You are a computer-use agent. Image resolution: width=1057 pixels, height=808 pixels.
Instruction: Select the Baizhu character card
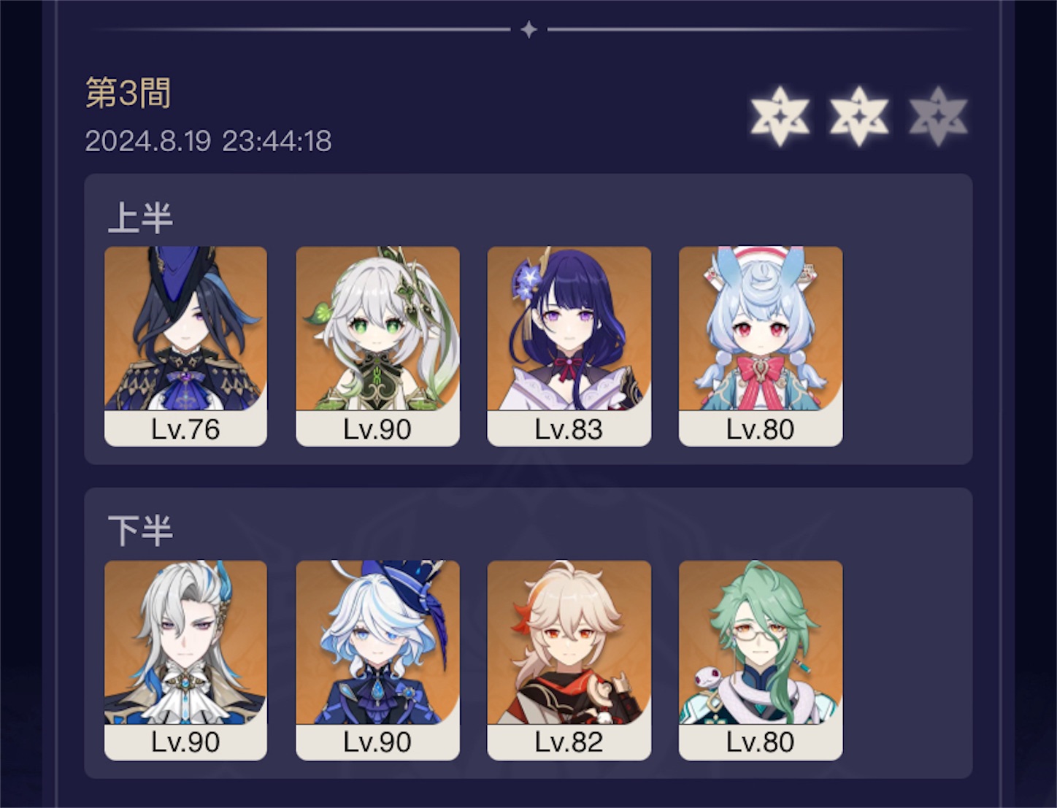(760, 661)
